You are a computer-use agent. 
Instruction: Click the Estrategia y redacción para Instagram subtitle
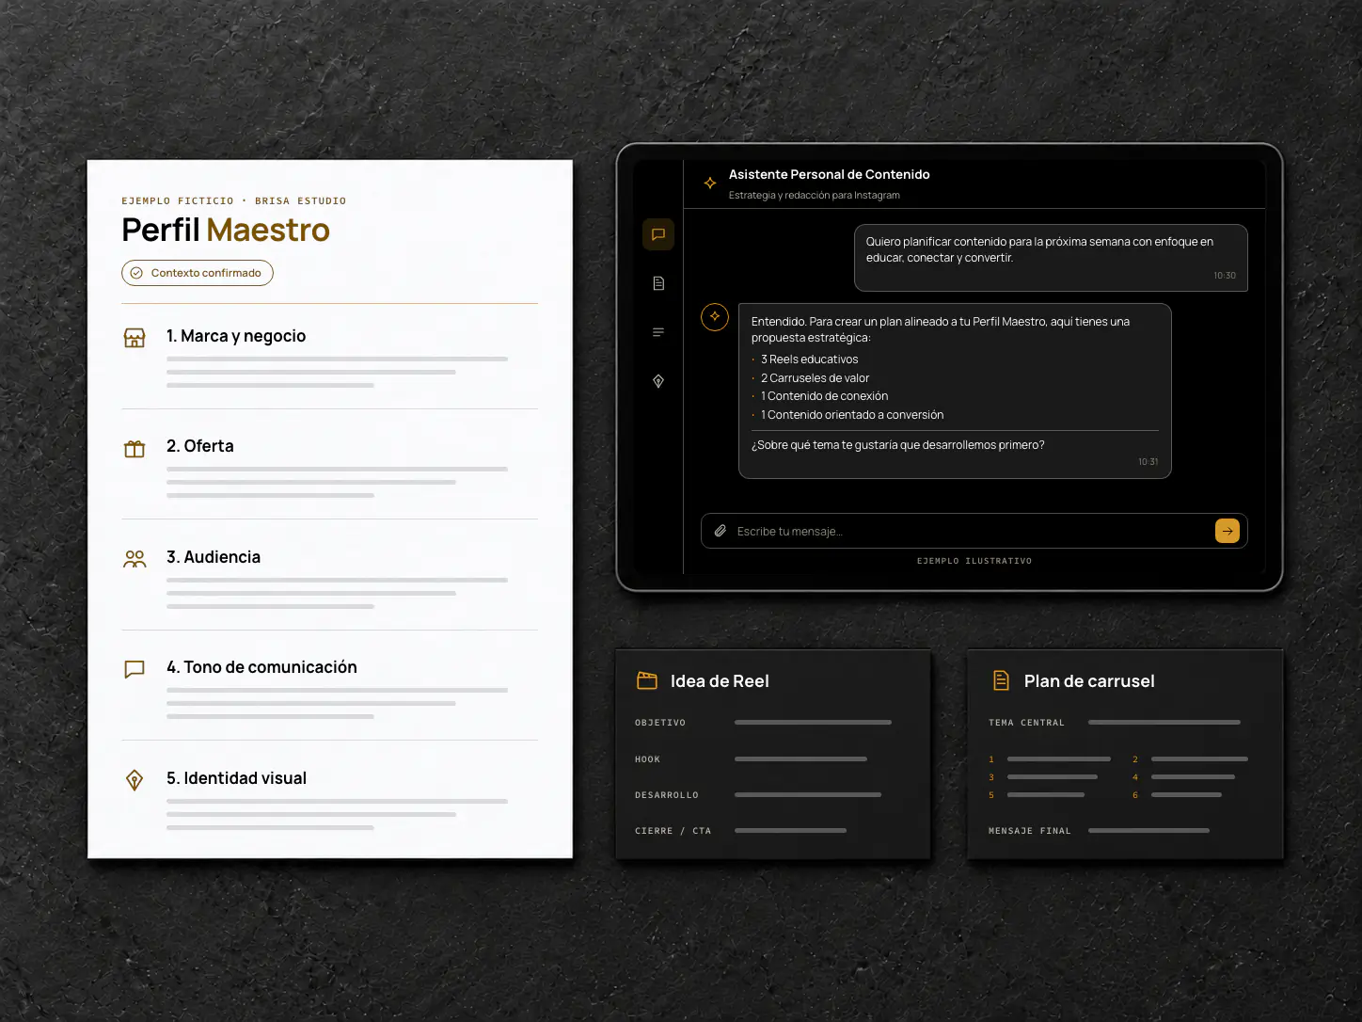click(815, 196)
